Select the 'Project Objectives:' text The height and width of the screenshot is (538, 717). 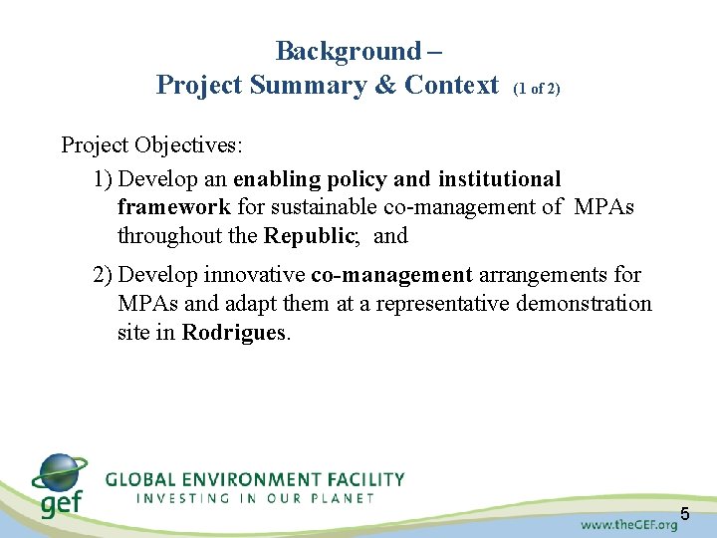pyautogui.click(x=151, y=145)
